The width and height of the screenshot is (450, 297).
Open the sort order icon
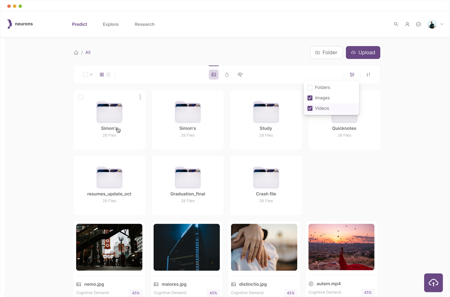pos(368,75)
